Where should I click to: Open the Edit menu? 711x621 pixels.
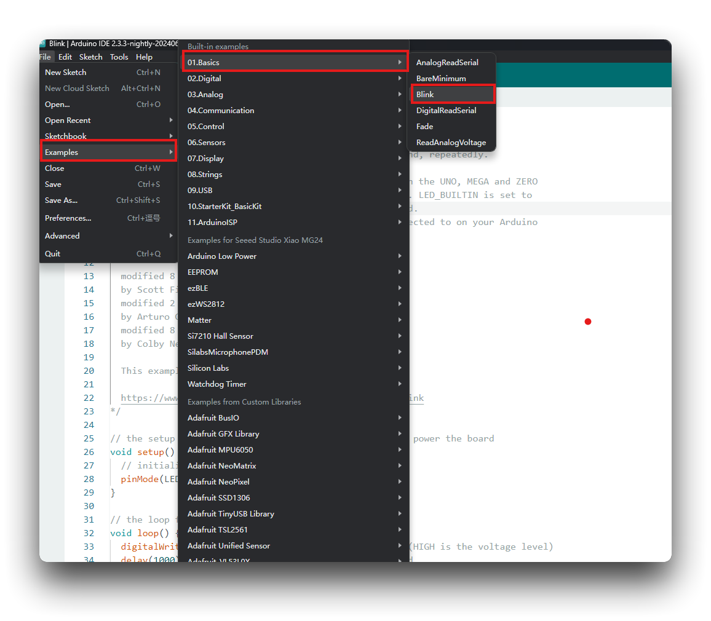[x=65, y=57]
